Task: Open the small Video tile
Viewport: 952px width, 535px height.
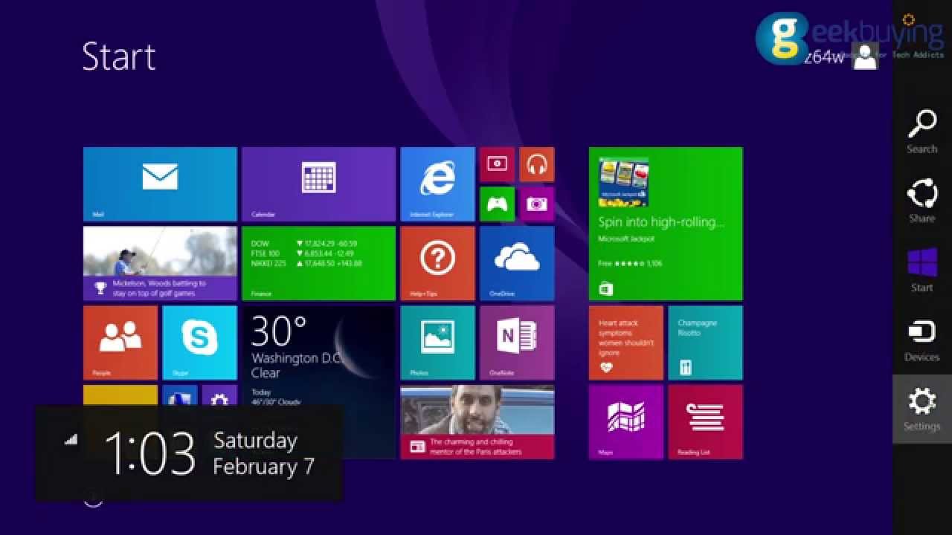Action: (497, 164)
